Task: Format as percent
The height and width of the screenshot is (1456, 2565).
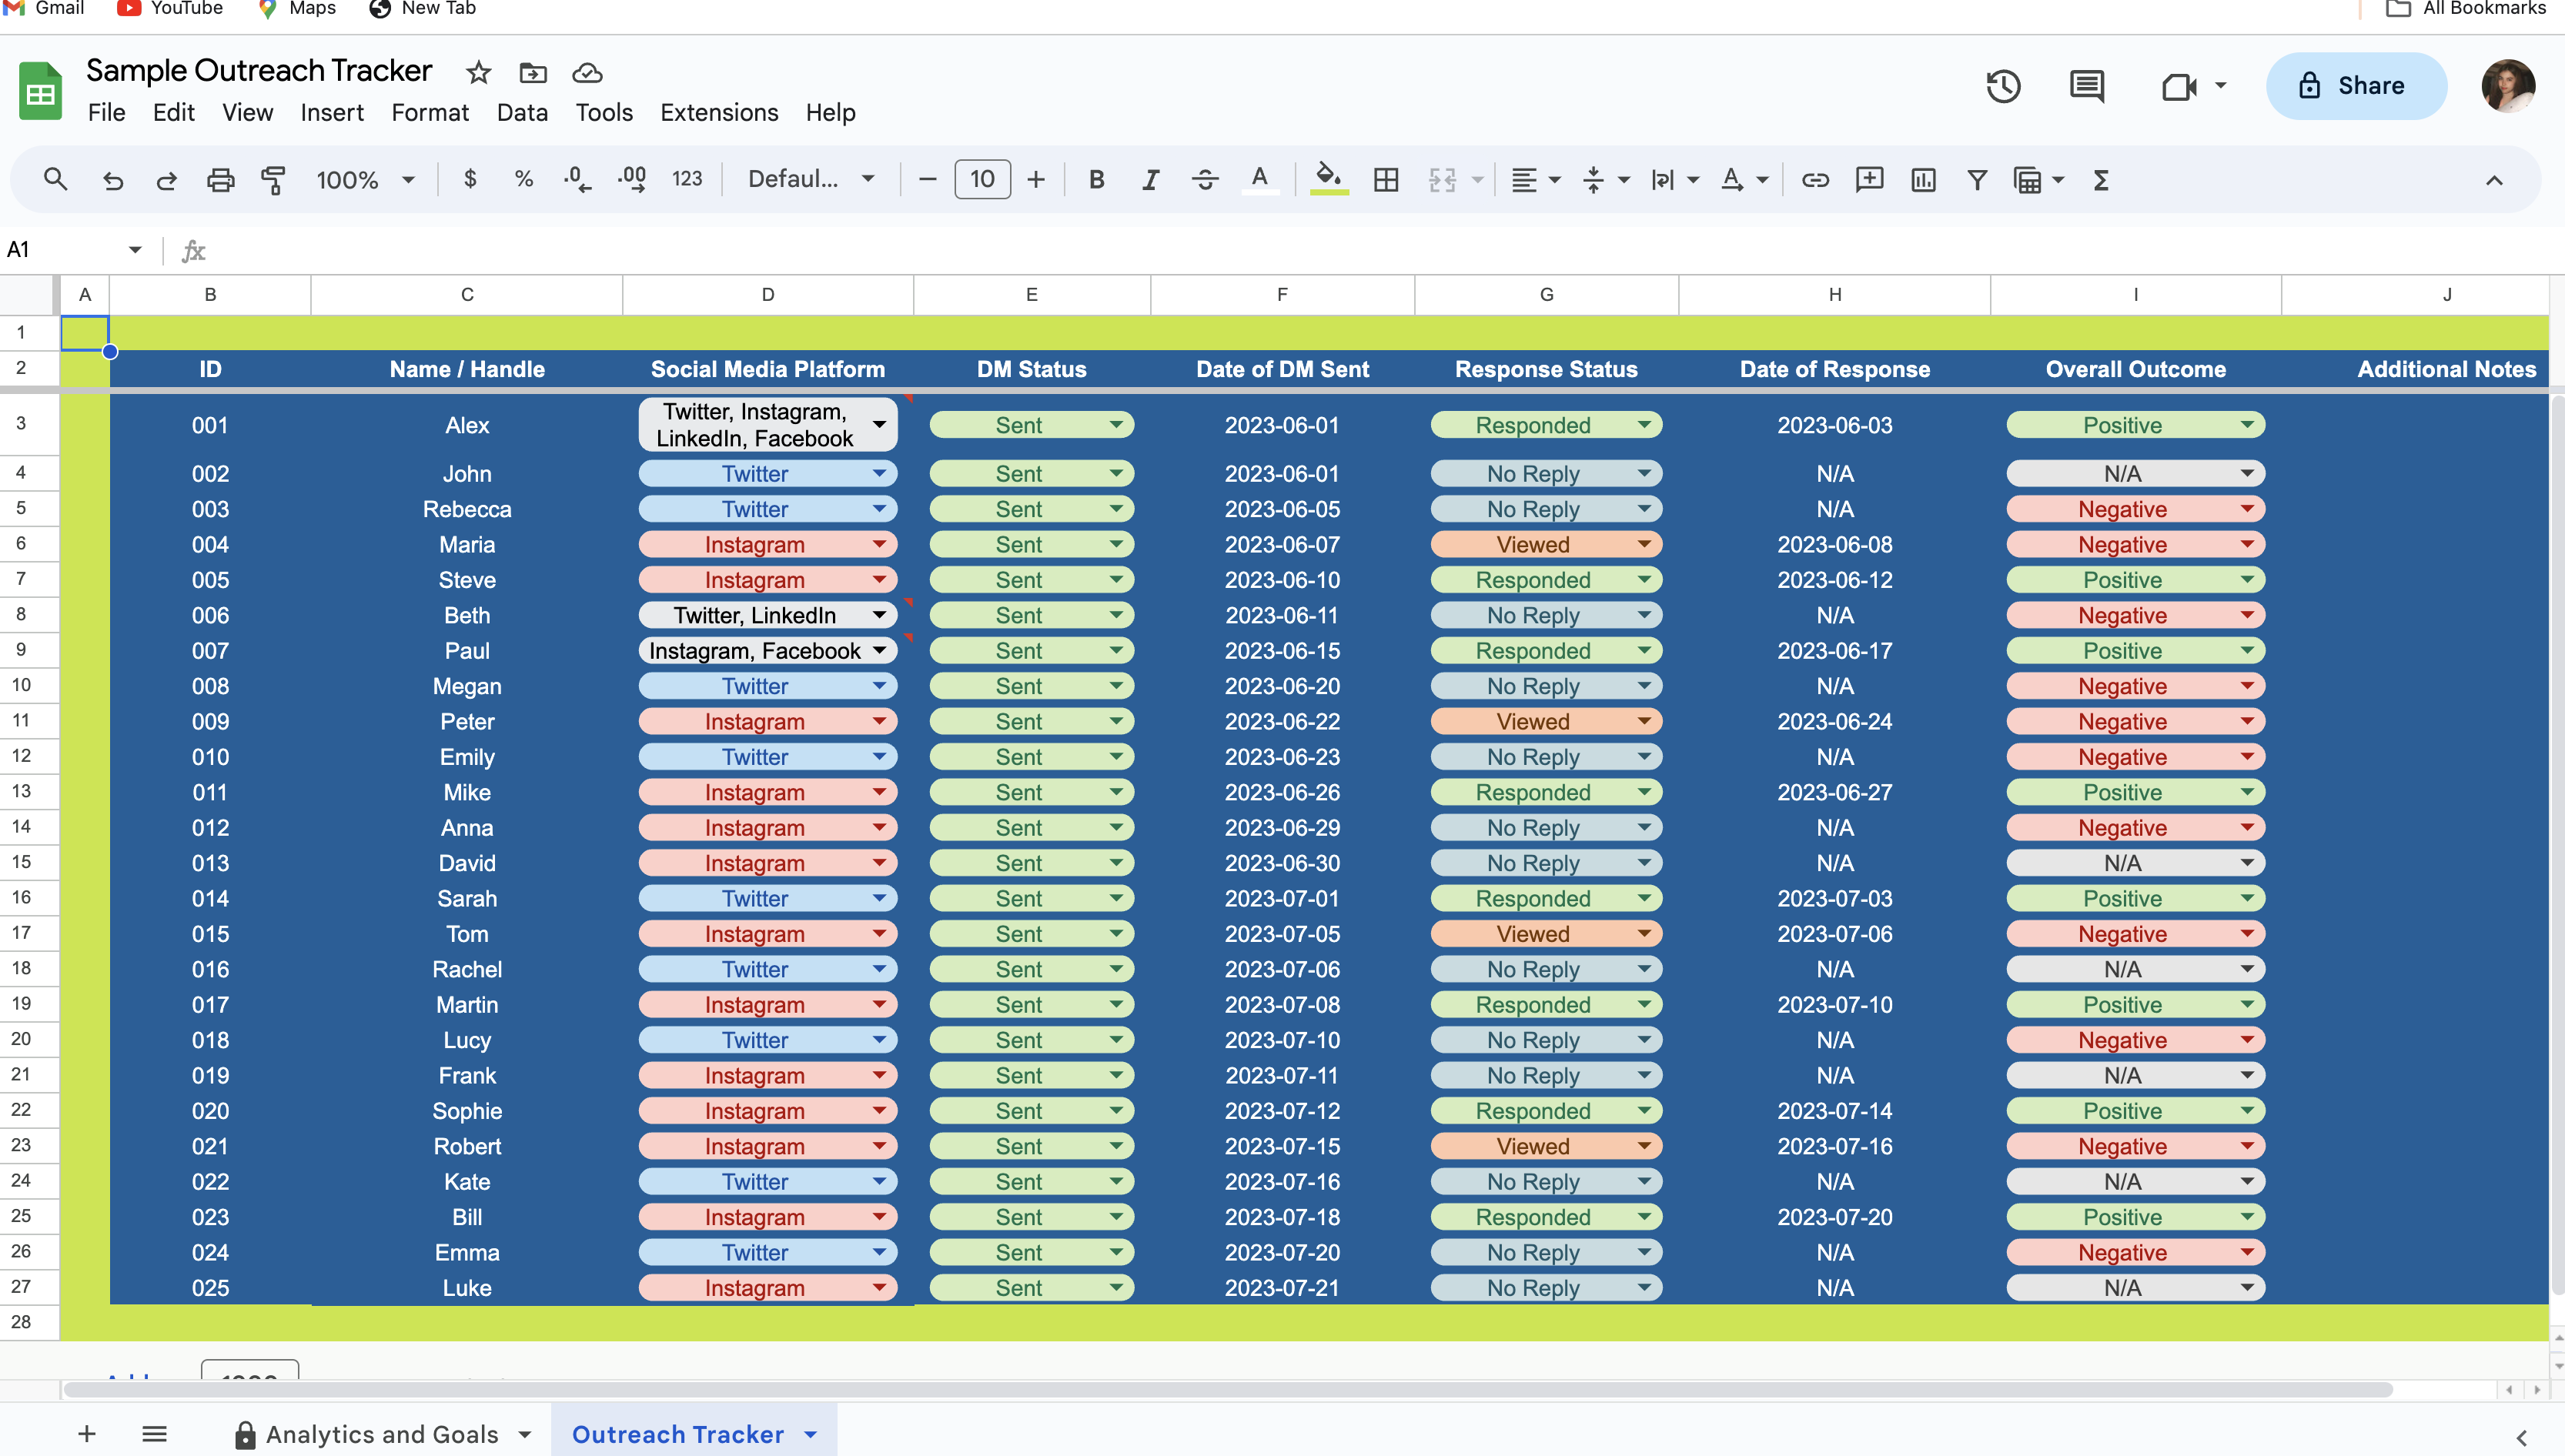Action: [523, 180]
